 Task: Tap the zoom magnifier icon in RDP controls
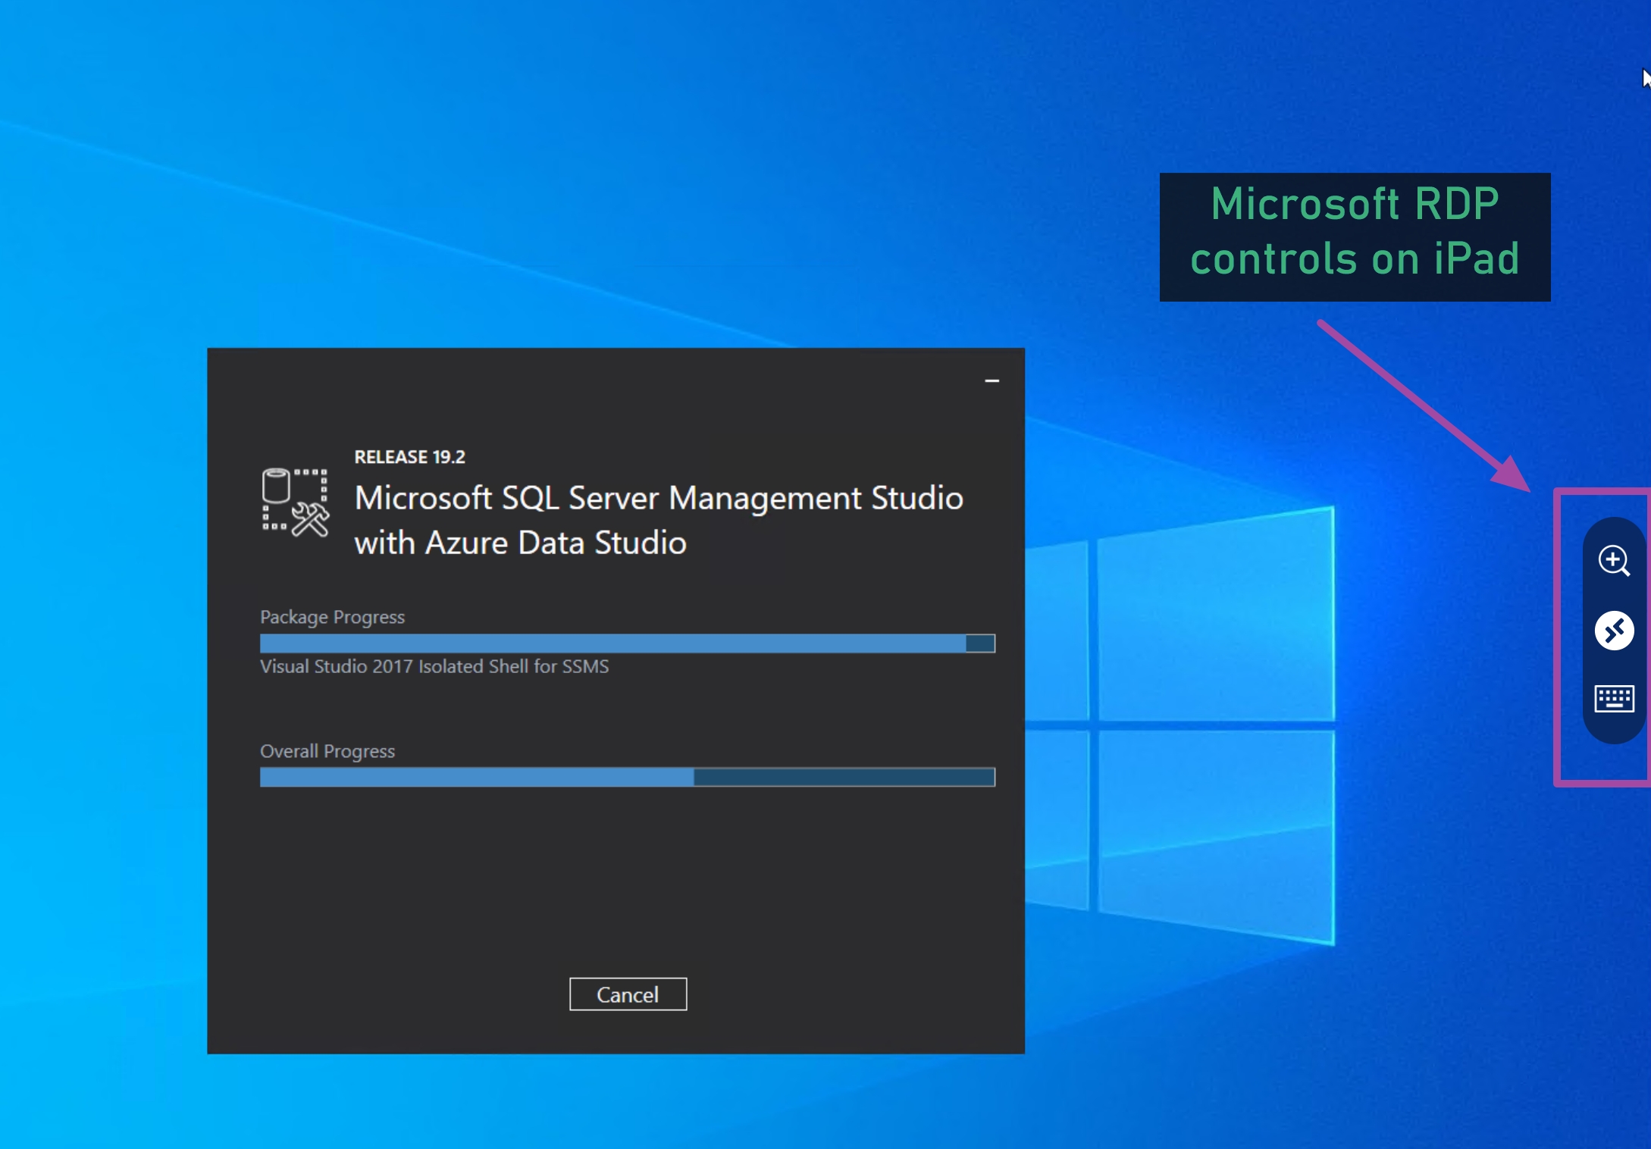point(1614,561)
